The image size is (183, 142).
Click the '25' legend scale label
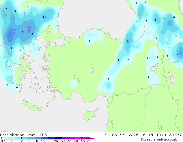(56, 141)
